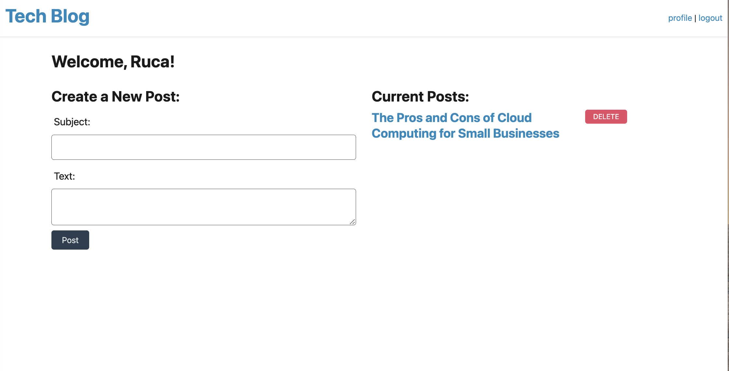Open 'The Pros and Cons of Cloud' post
Viewport: 729px width, 371px height.
(452, 118)
